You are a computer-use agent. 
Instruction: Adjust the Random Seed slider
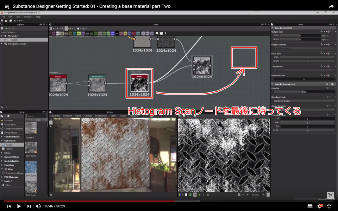coord(304,79)
